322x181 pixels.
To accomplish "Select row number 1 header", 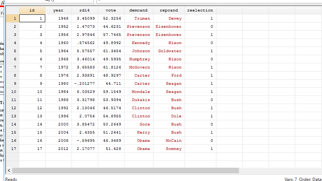I will tap(13, 19).
